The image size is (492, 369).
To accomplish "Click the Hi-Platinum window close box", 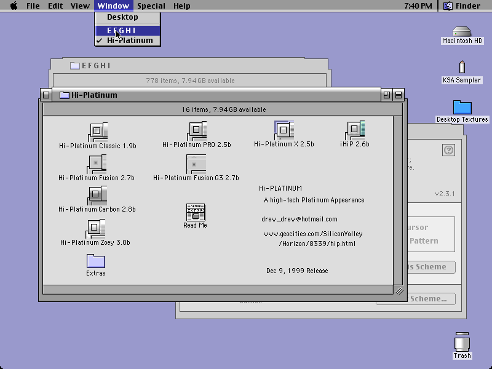I will click(46, 95).
